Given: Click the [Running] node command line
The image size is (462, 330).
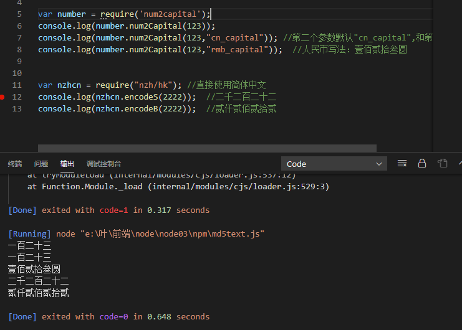Looking at the screenshot, I should [136, 234].
